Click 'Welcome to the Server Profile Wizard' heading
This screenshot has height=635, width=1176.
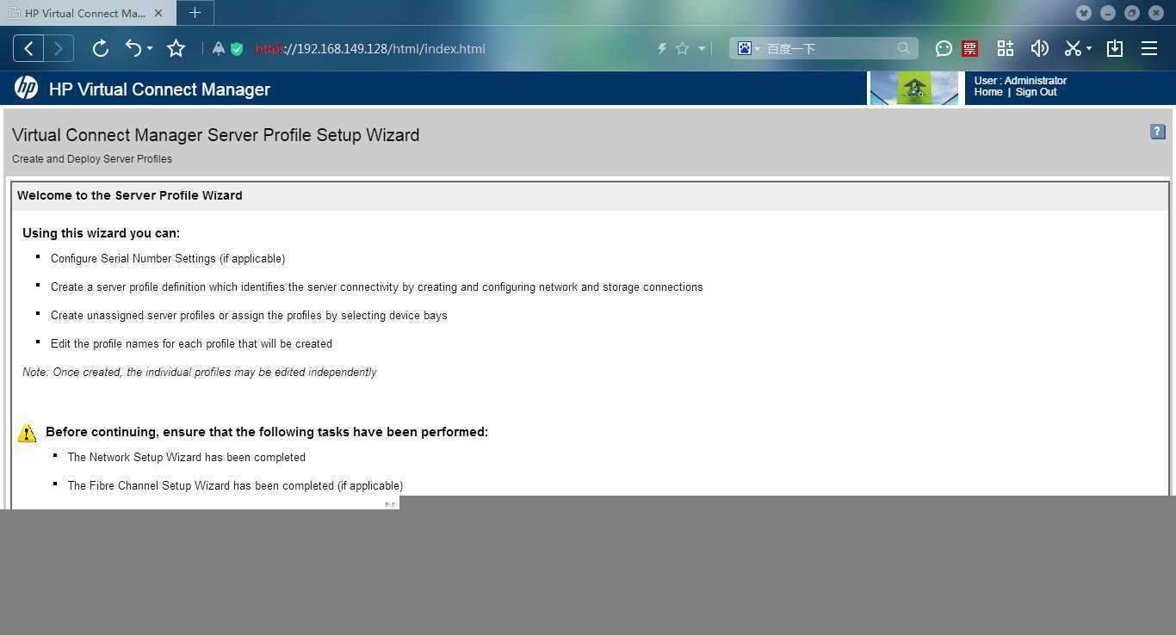[129, 195]
